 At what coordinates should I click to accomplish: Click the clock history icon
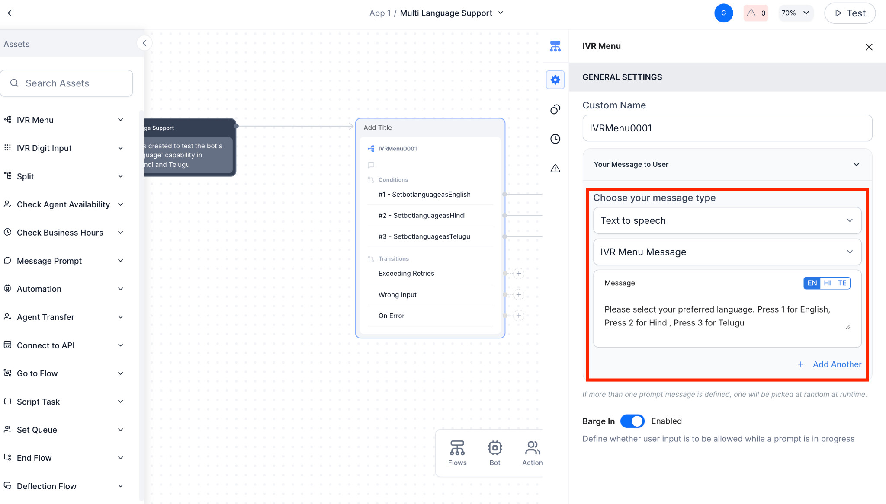(x=555, y=139)
